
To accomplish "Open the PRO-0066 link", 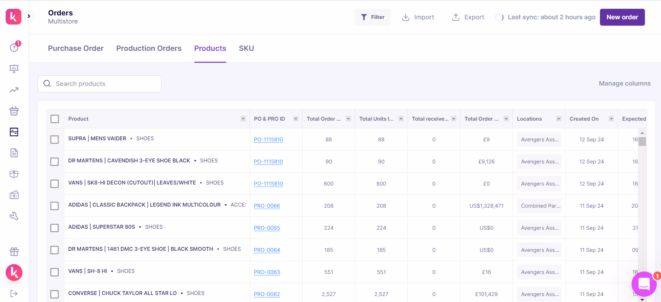I will coord(267,206).
